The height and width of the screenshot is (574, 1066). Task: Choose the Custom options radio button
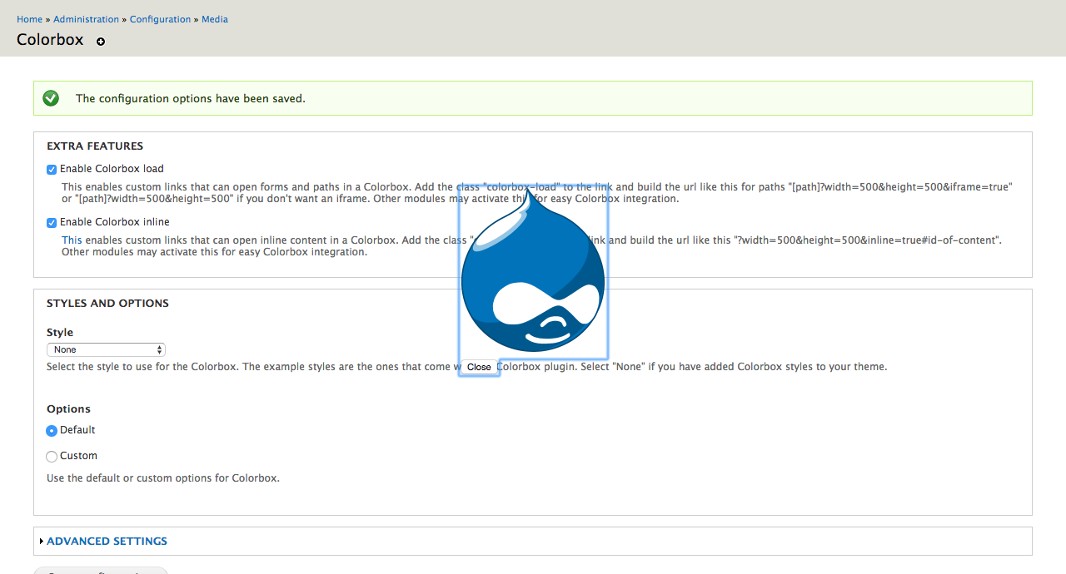tap(52, 457)
